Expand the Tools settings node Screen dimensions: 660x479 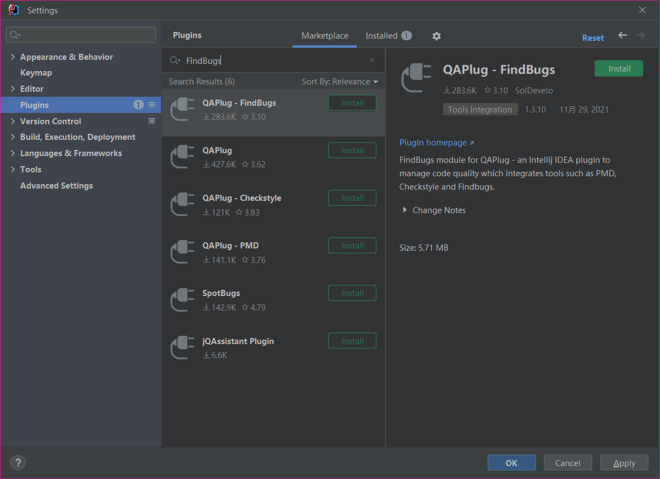(x=13, y=169)
